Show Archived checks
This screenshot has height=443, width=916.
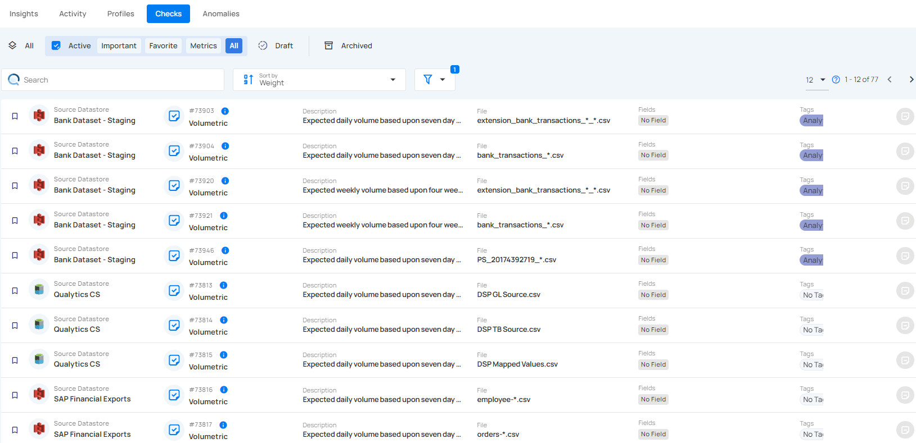pos(348,46)
